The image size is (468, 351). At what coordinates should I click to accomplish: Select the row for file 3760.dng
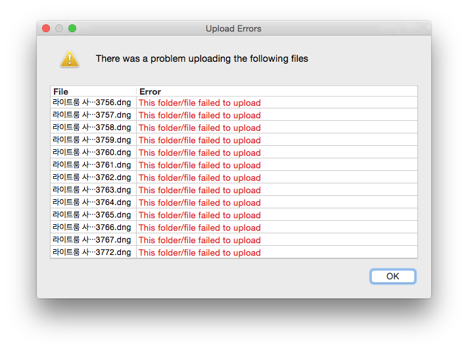click(234, 152)
